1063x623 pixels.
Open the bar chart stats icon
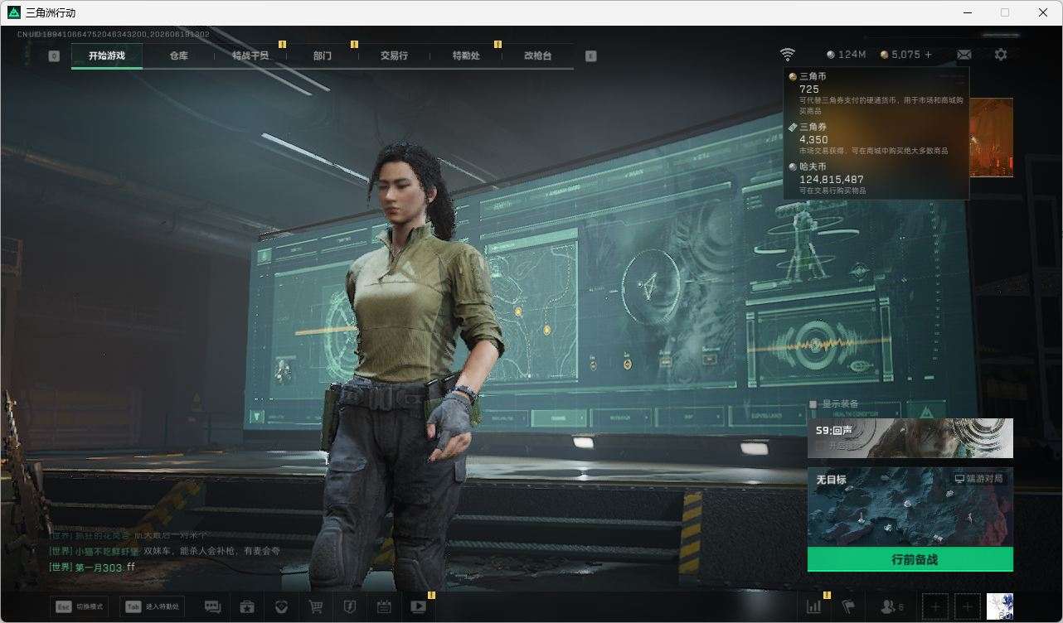pos(813,606)
